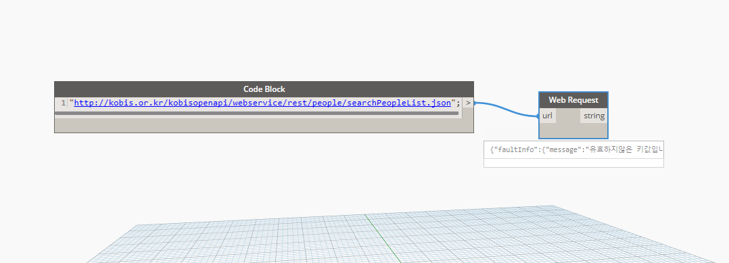Select the Code Block node header
The image size is (729, 263).
pos(264,89)
